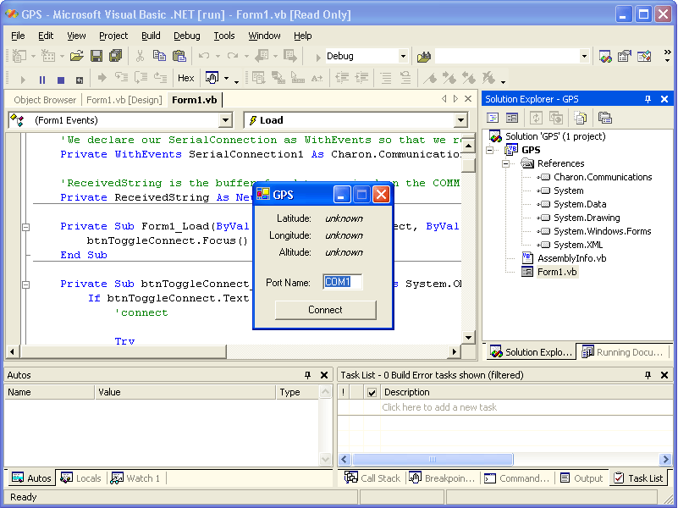Toggle the Task List column checkbox

coord(372,393)
